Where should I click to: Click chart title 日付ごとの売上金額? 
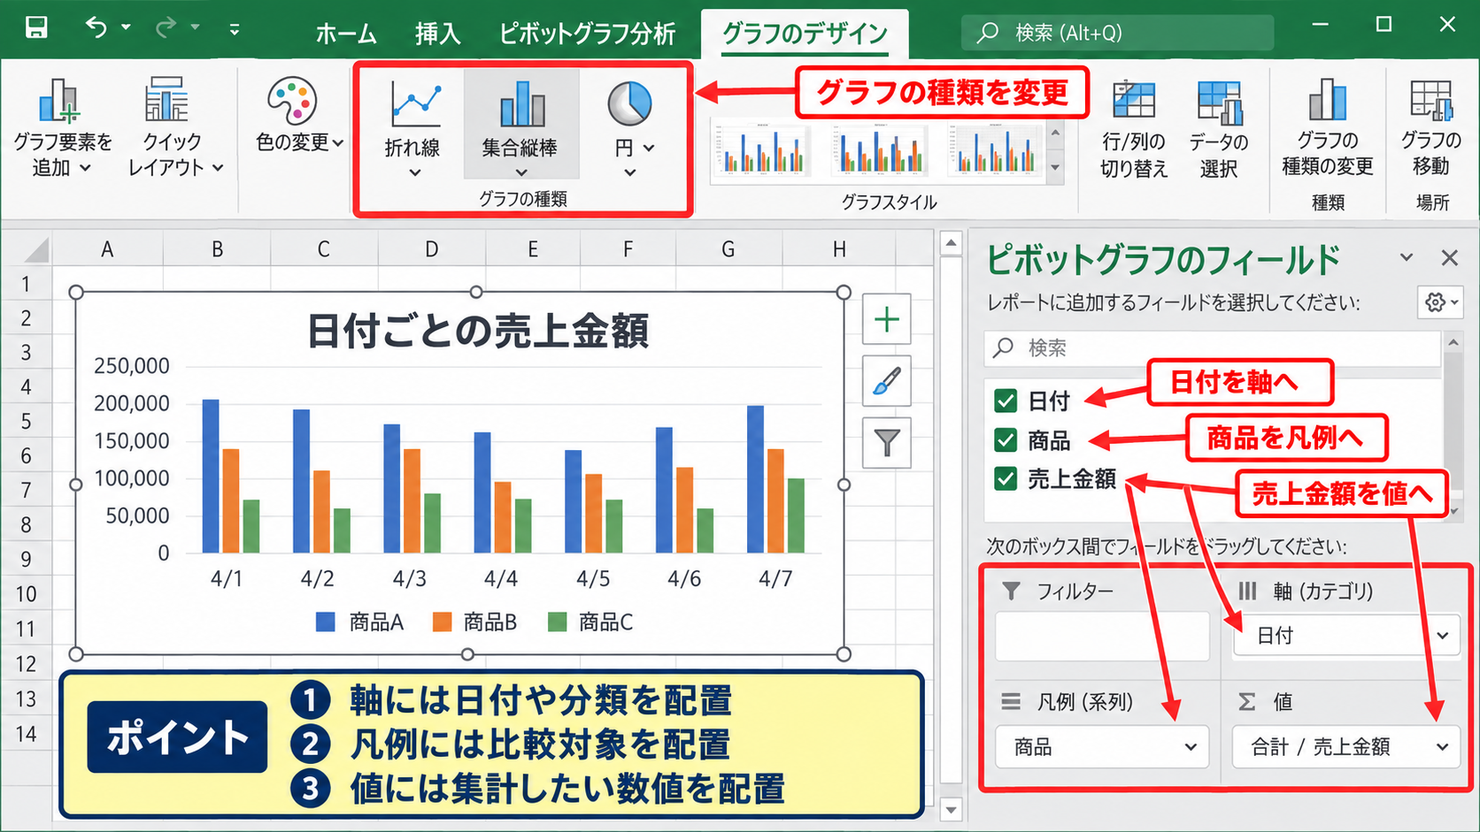pos(478,331)
